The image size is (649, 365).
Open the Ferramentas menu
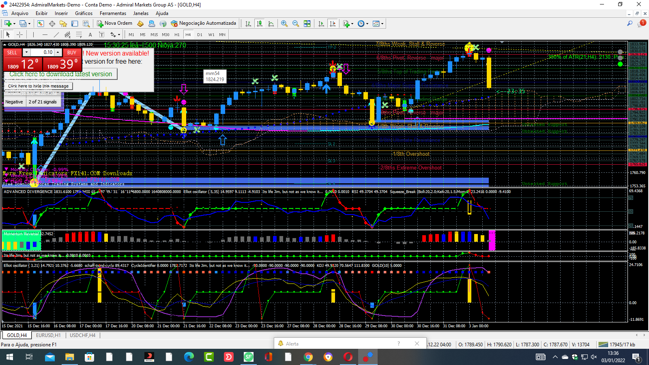113,13
